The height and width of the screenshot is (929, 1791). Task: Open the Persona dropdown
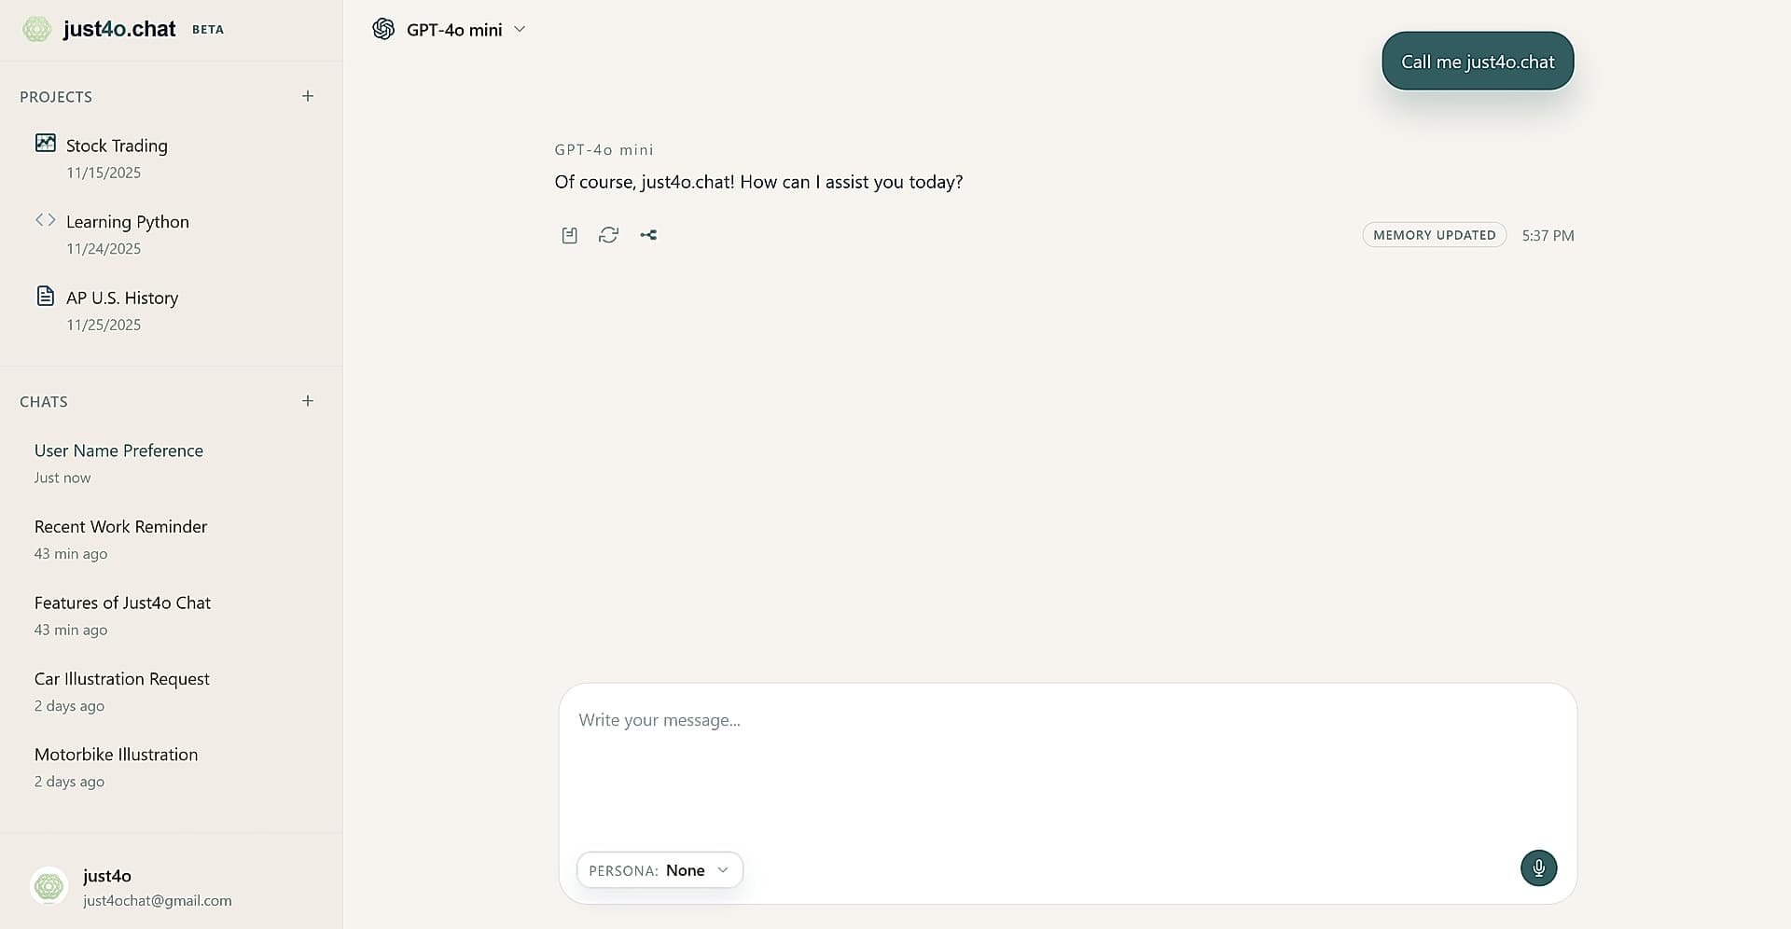659,869
